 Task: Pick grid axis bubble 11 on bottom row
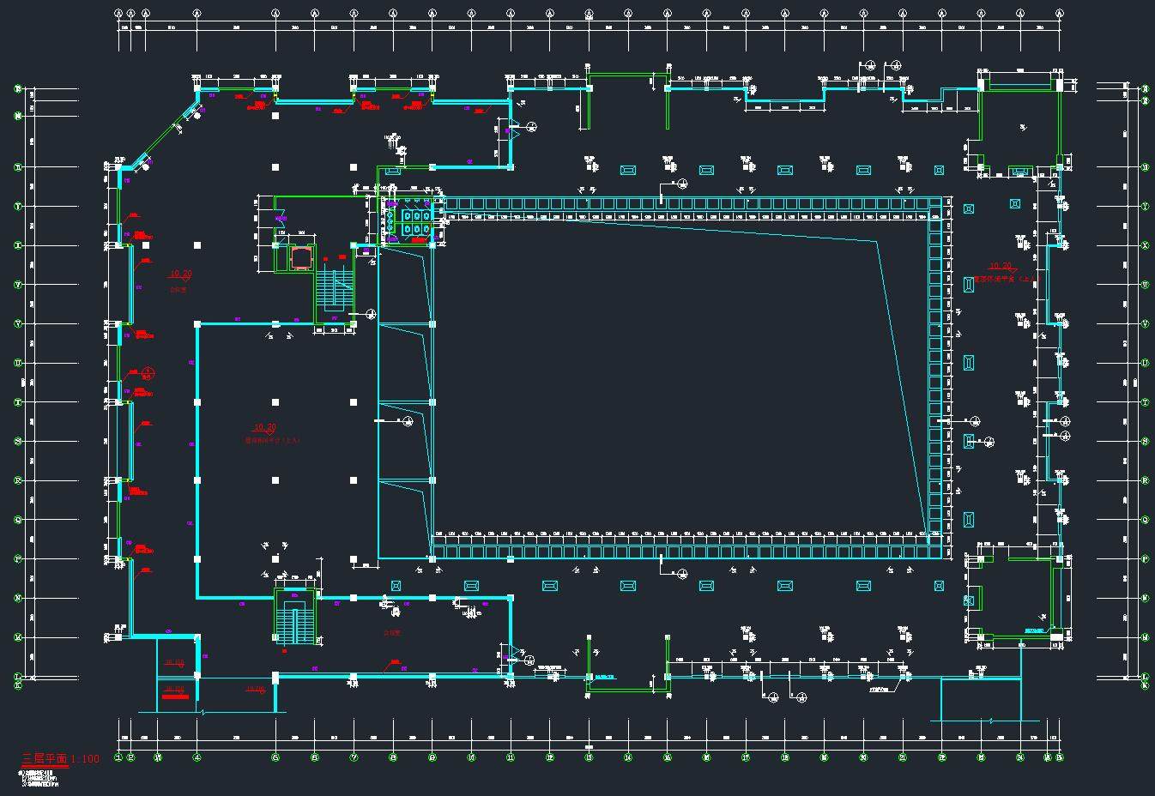click(x=511, y=757)
